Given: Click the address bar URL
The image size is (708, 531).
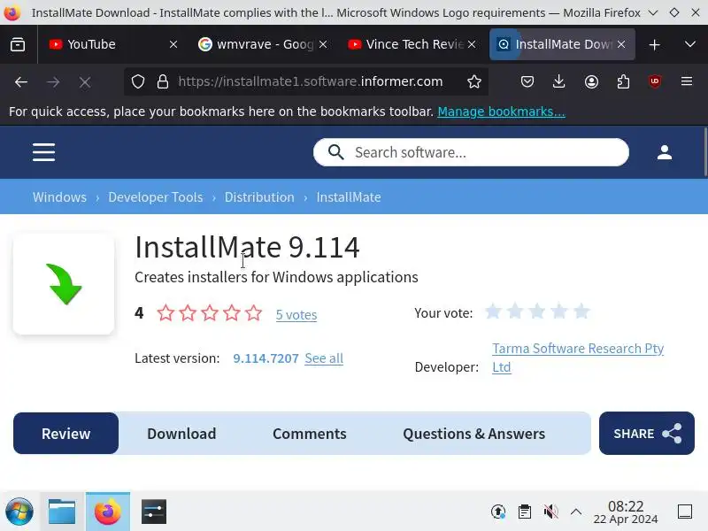Looking at the screenshot, I should tap(311, 81).
